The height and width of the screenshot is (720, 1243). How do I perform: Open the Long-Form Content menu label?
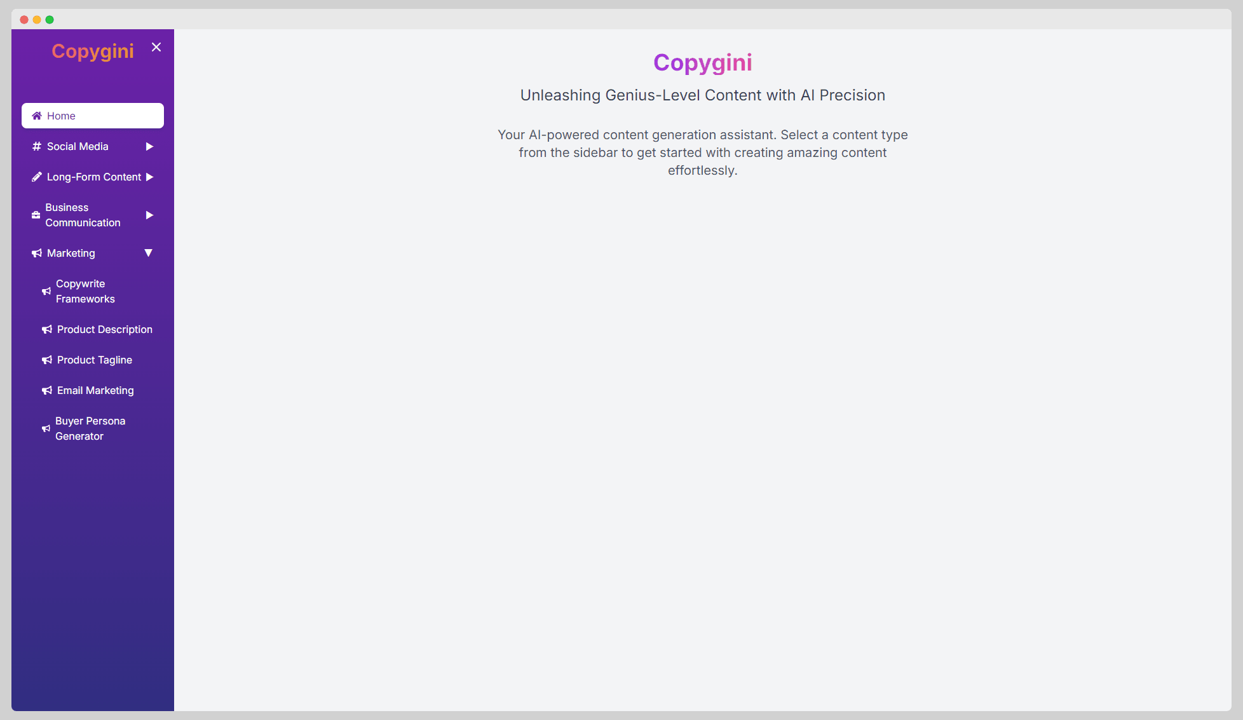pyautogui.click(x=94, y=177)
